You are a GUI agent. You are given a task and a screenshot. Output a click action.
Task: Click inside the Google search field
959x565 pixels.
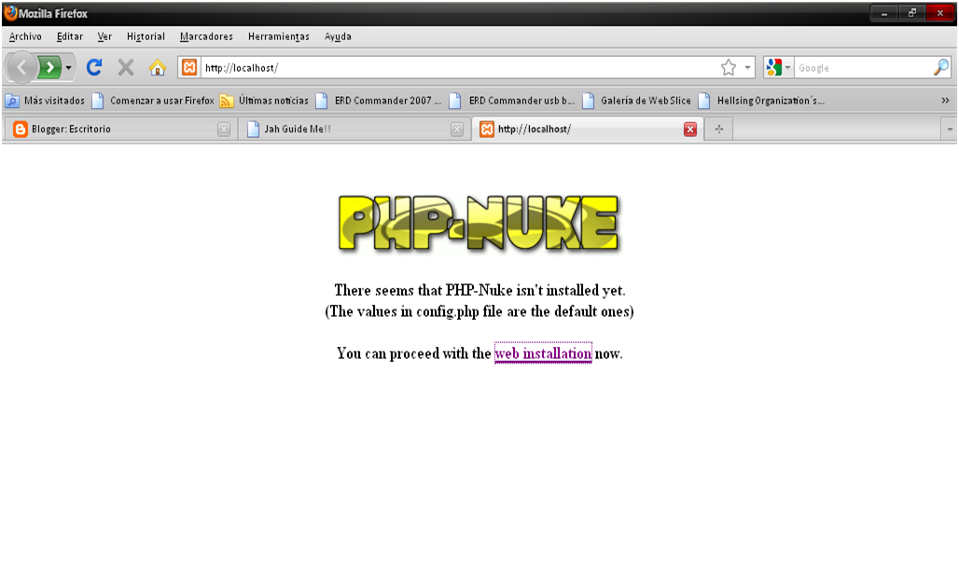tap(868, 67)
